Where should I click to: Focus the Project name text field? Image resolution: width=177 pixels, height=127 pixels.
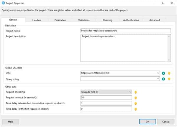pos(125,31)
